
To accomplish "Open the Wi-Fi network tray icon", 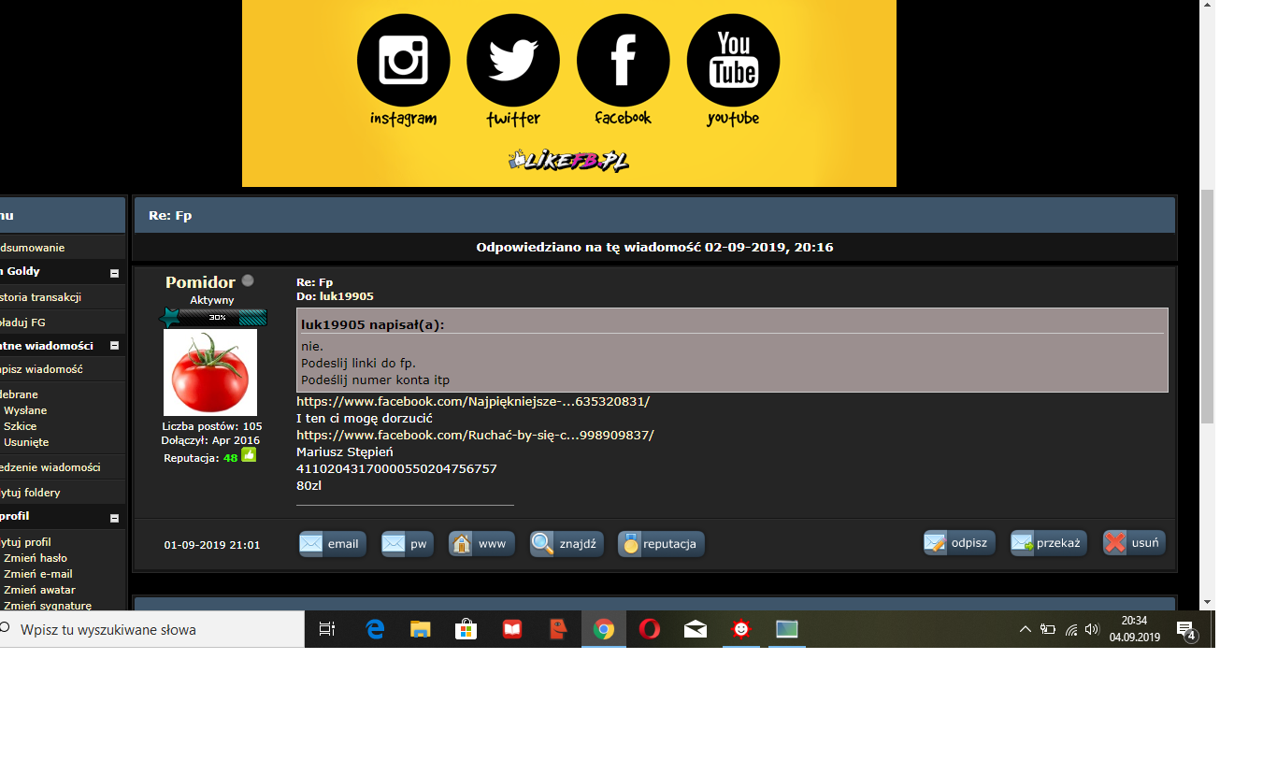I will (1071, 630).
